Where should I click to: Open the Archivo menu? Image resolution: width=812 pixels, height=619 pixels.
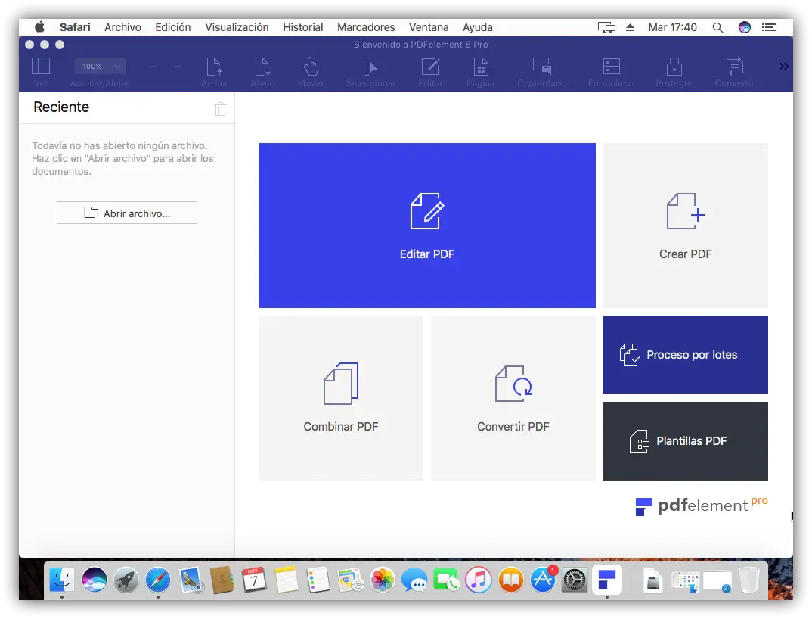click(x=122, y=27)
